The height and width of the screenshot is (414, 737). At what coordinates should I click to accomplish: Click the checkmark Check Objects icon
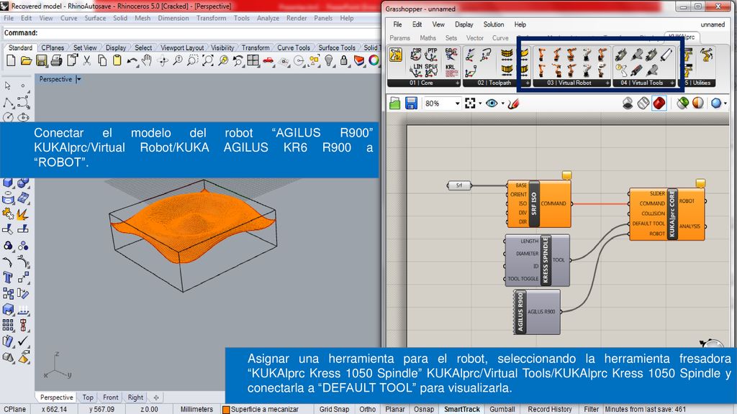pos(23,341)
